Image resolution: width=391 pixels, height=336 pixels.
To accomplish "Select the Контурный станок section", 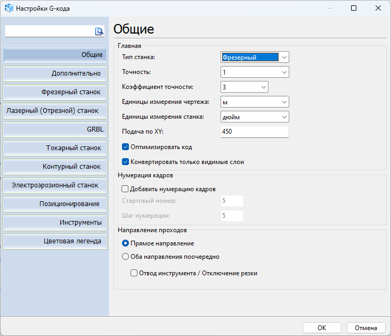I will coord(55,167).
